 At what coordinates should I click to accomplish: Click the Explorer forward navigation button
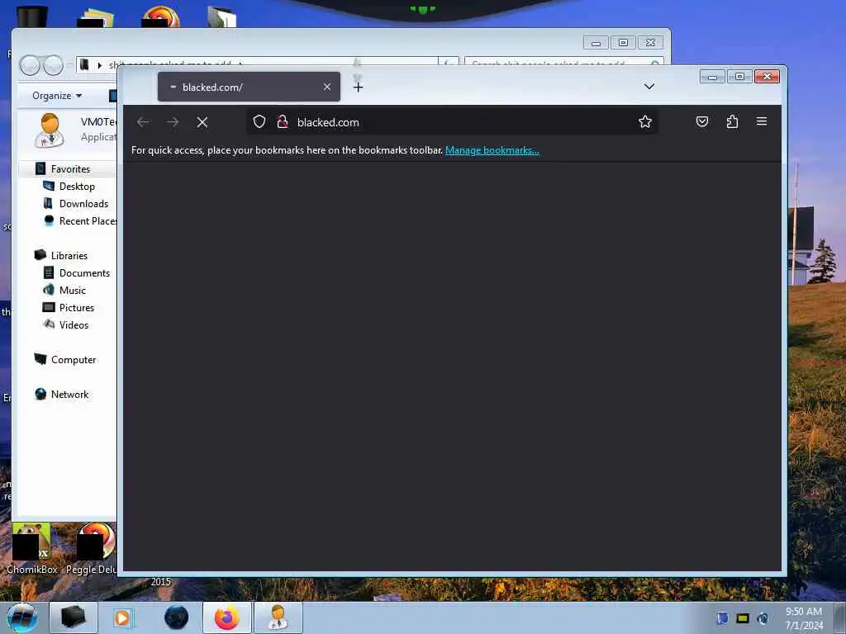tap(54, 66)
